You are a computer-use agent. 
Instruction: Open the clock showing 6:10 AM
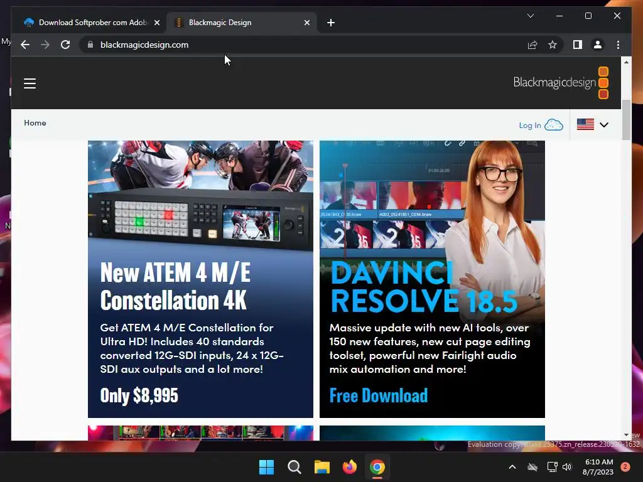coord(598,467)
